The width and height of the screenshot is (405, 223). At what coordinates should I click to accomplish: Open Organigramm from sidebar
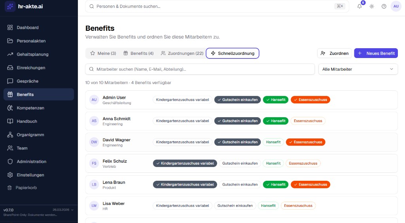(x=30, y=135)
